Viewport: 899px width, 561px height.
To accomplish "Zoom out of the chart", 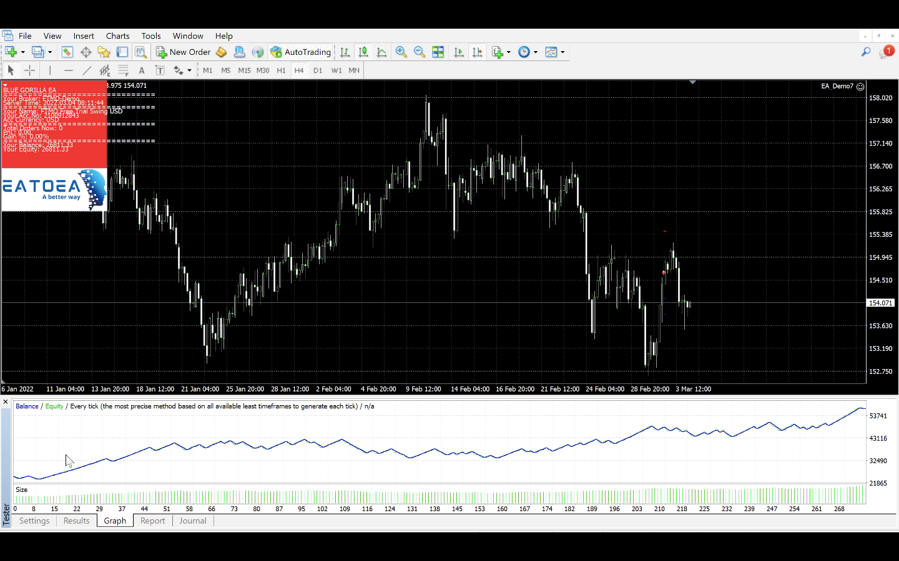I will click(x=420, y=52).
